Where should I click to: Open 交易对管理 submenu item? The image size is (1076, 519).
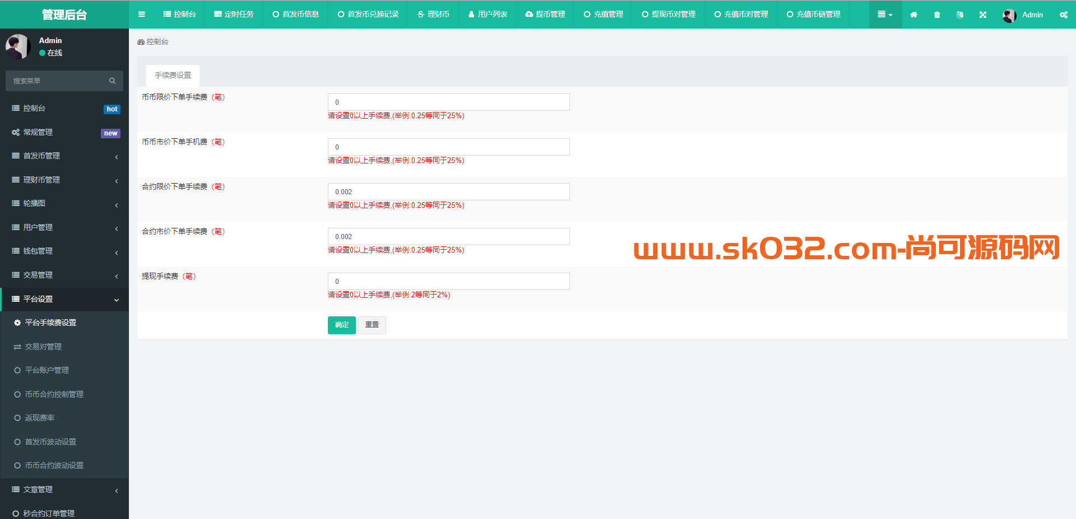64,347
